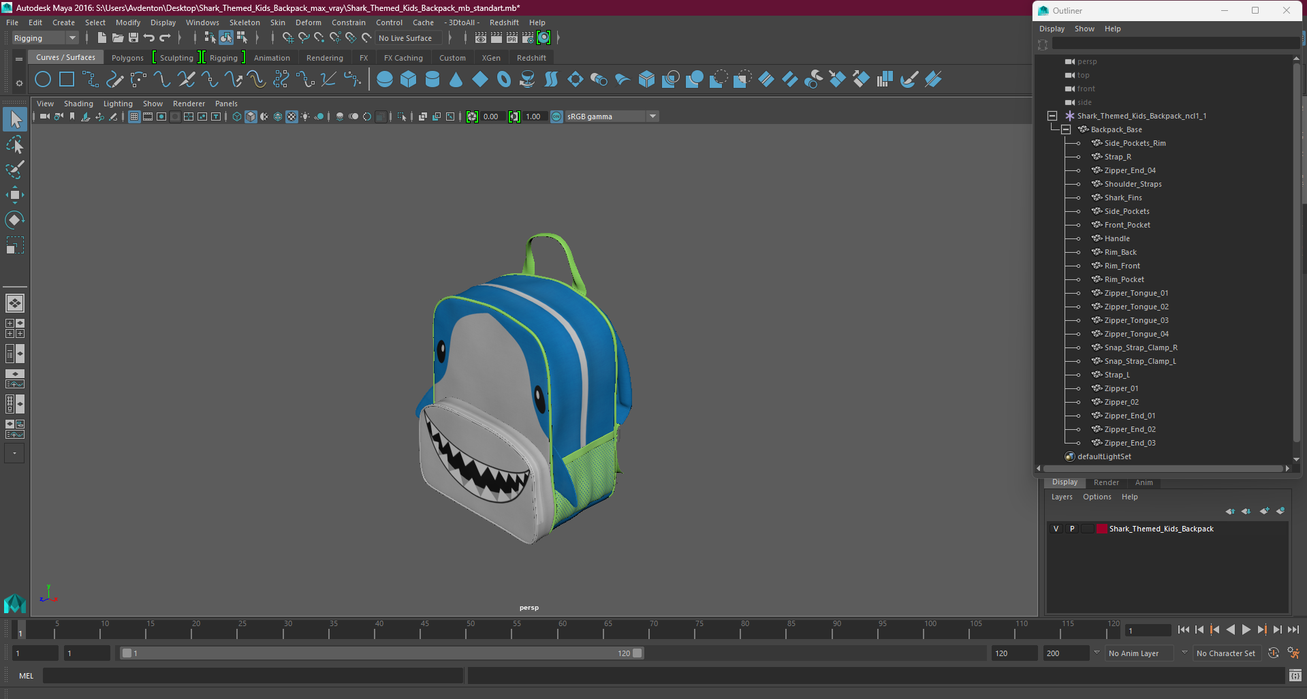The height and width of the screenshot is (699, 1307).
Task: Click the Outliner horizontal scrollbar
Action: pos(1163,468)
